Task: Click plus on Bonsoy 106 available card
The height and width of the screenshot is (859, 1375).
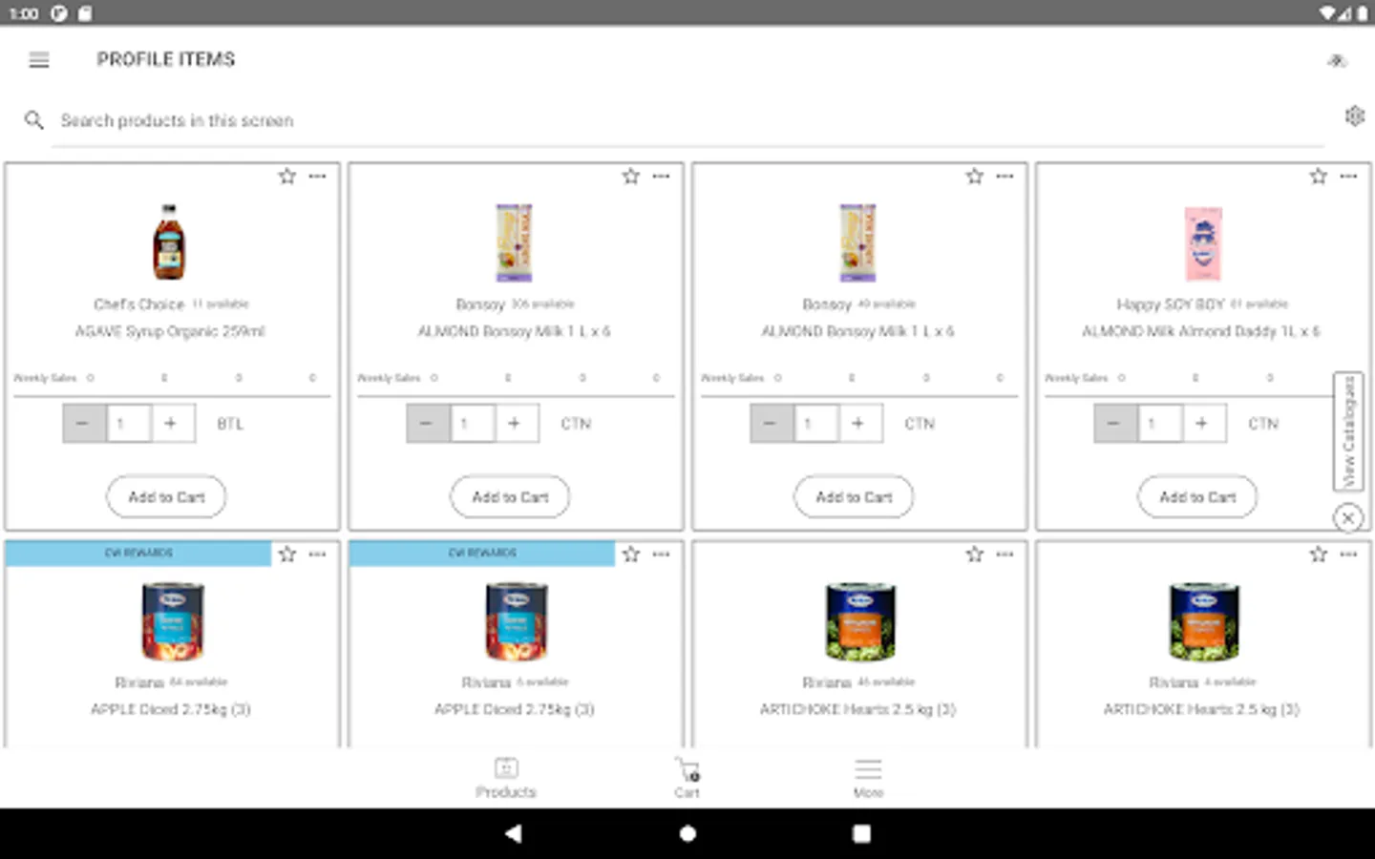Action: click(515, 423)
